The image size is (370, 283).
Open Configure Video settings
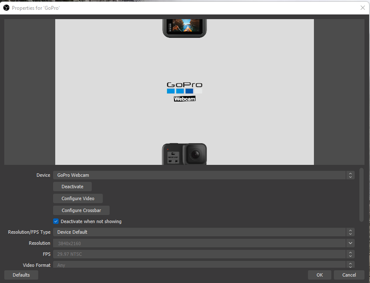click(x=78, y=198)
